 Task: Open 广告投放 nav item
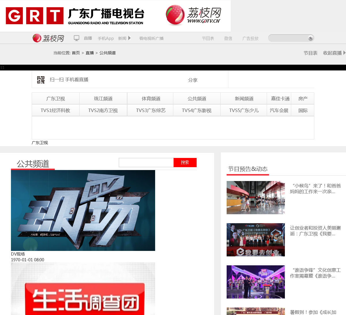click(x=251, y=38)
